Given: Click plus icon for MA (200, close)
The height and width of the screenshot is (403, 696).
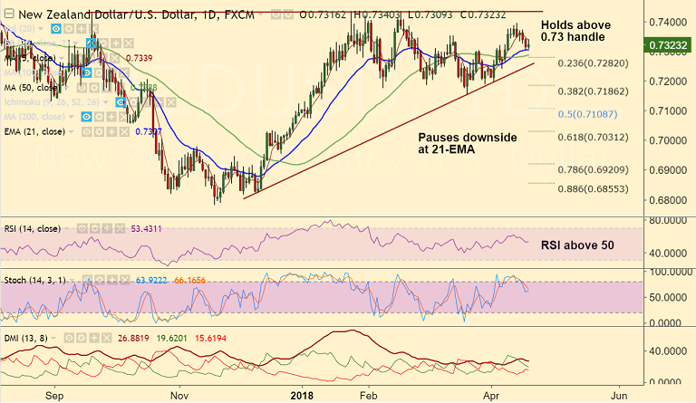Looking at the screenshot, I should pos(111,117).
